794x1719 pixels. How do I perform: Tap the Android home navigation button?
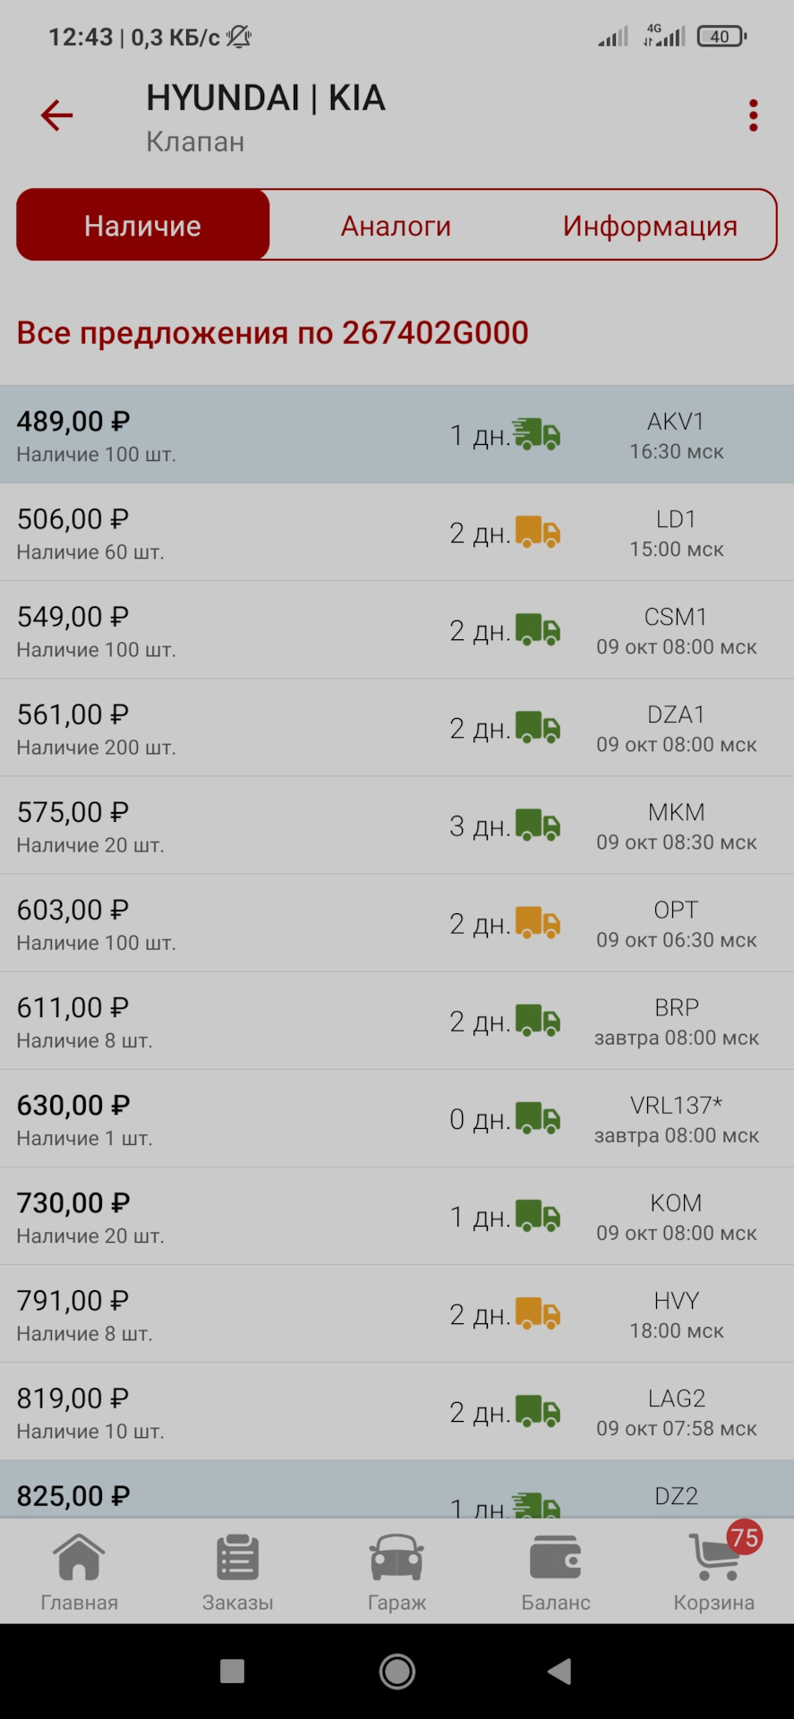[397, 1671]
